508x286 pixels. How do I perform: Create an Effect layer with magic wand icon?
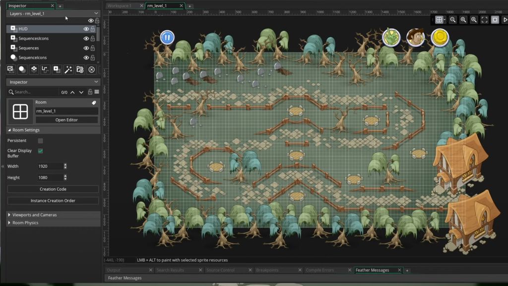coord(68,70)
